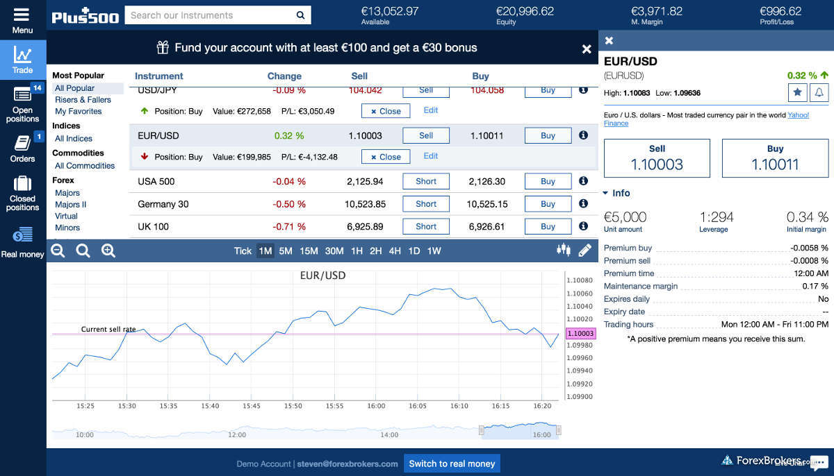Open info icon for USD/JPY row
The width and height of the screenshot is (834, 476).
pos(584,90)
